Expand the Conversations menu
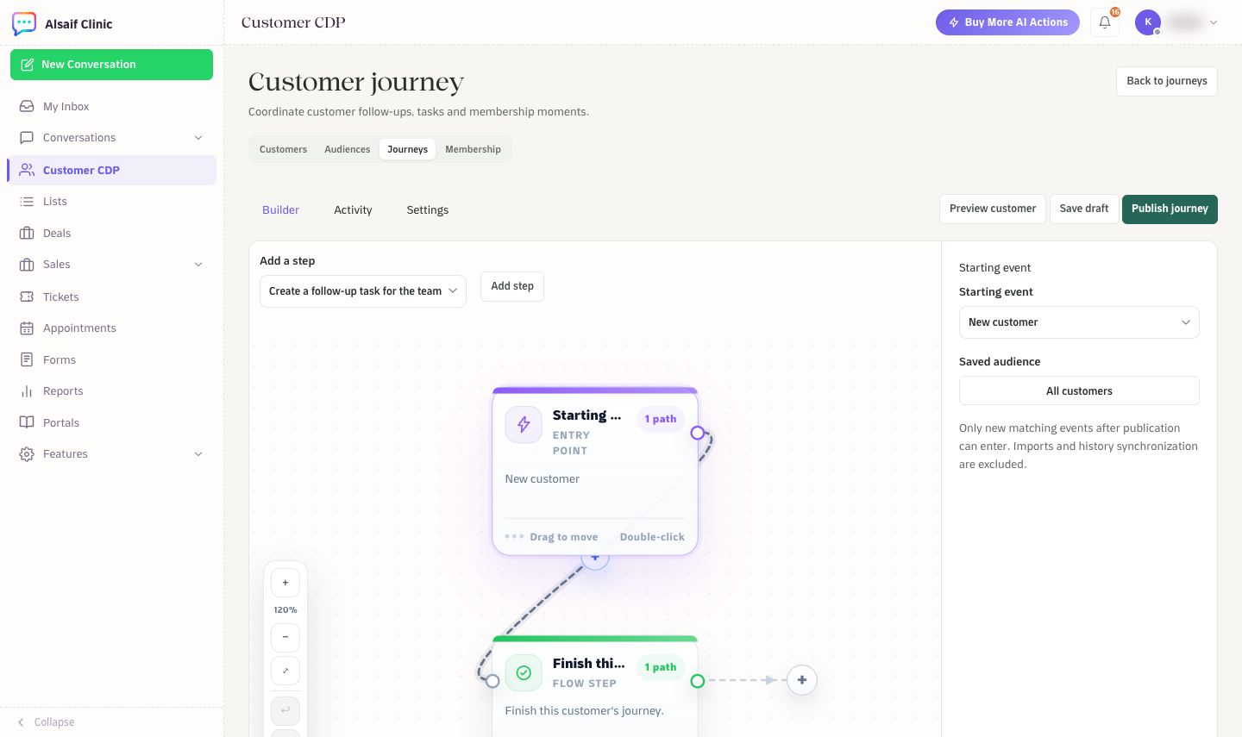This screenshot has height=737, width=1242. coord(198,138)
